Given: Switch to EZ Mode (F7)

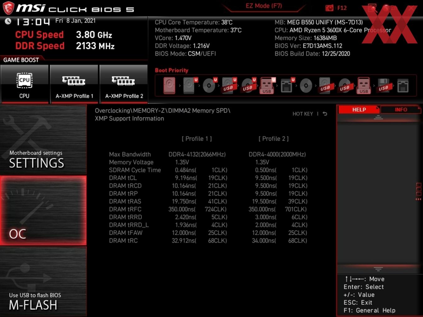Looking at the screenshot, I should [x=264, y=6].
